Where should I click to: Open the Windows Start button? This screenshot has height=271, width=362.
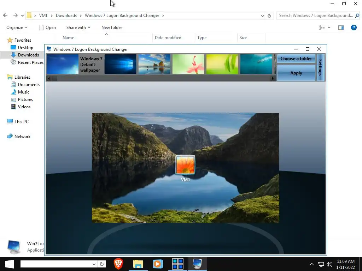(10, 264)
